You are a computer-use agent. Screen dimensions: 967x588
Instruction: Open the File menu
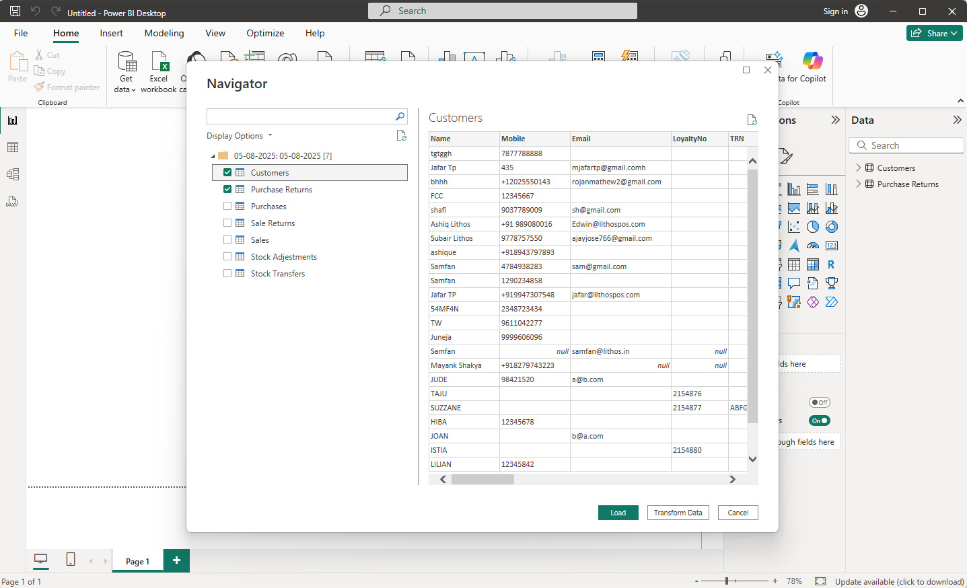pyautogui.click(x=21, y=33)
